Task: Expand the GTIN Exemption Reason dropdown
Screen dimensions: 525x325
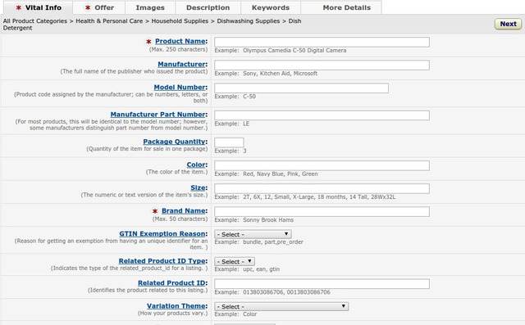Action: (x=253, y=234)
